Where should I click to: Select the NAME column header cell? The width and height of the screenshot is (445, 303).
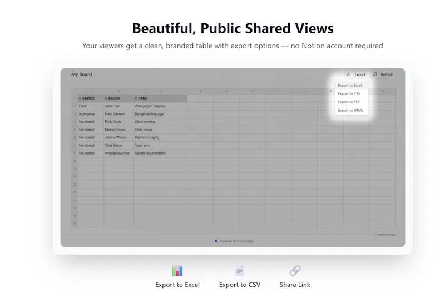point(160,98)
